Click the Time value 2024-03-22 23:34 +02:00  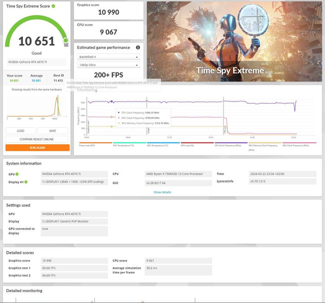pos(283,174)
